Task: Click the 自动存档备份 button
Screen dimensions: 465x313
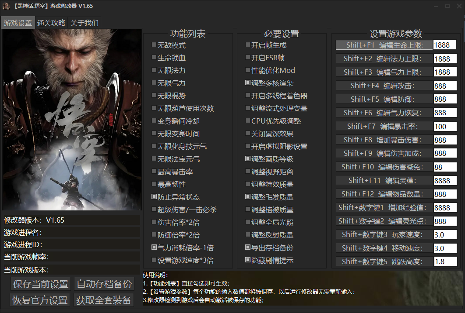Action: coord(104,284)
